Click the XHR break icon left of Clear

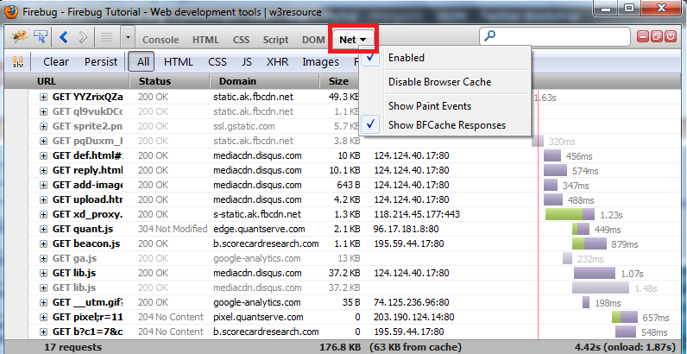[18, 62]
